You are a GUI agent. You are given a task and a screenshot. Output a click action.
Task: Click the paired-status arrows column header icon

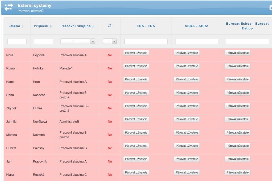tap(110, 26)
